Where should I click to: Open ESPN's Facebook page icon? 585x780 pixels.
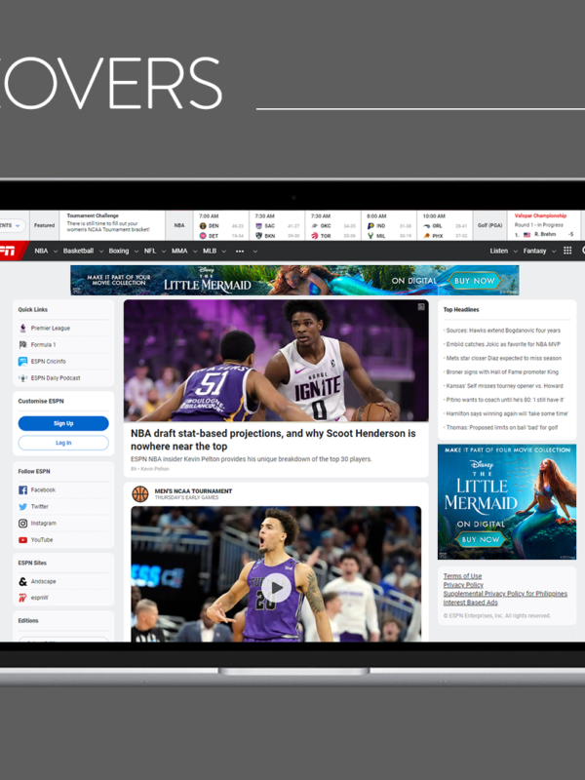(x=22, y=490)
